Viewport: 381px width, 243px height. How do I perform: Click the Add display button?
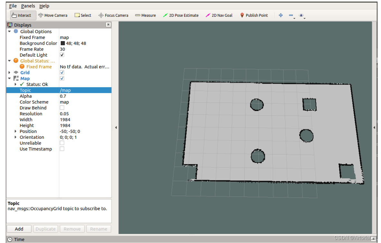point(19,229)
